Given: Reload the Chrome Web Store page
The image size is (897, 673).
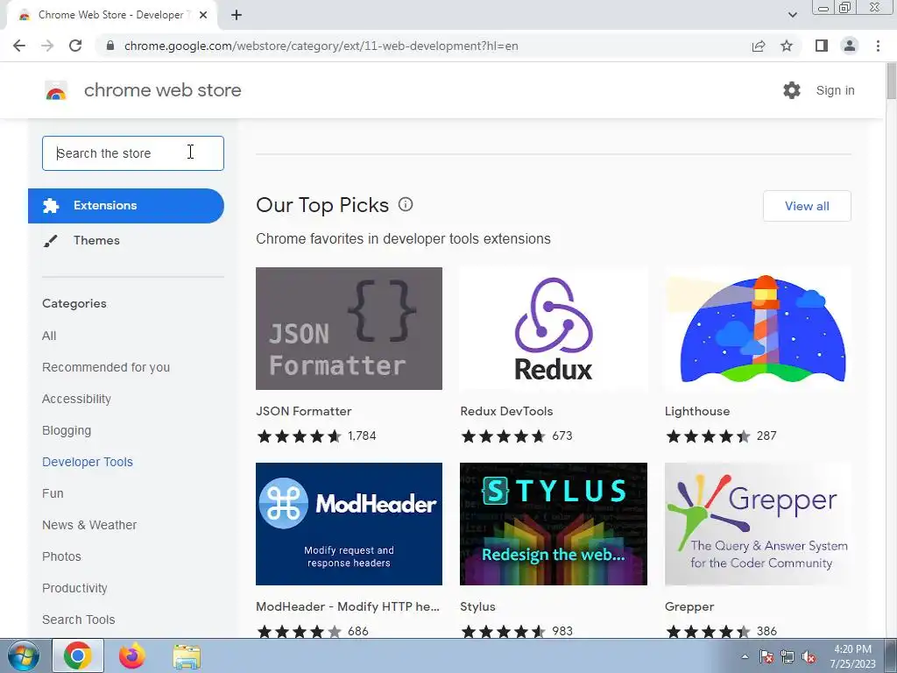Looking at the screenshot, I should pyautogui.click(x=75, y=46).
